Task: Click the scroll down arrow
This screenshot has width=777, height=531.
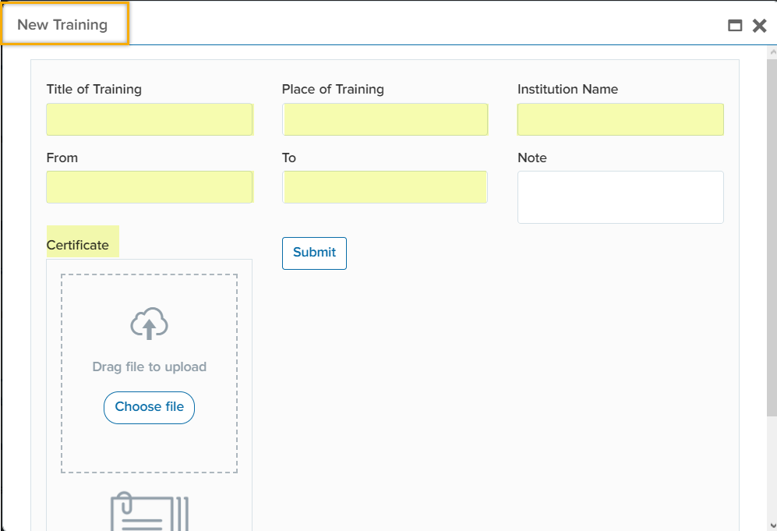Action: (771, 525)
